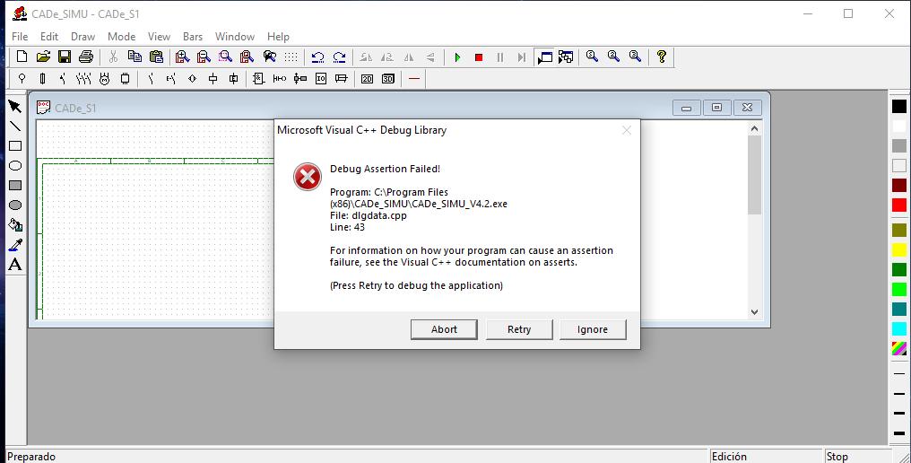Create a new document with the blank page icon
Viewport: 911px width, 463px height.
(22, 57)
